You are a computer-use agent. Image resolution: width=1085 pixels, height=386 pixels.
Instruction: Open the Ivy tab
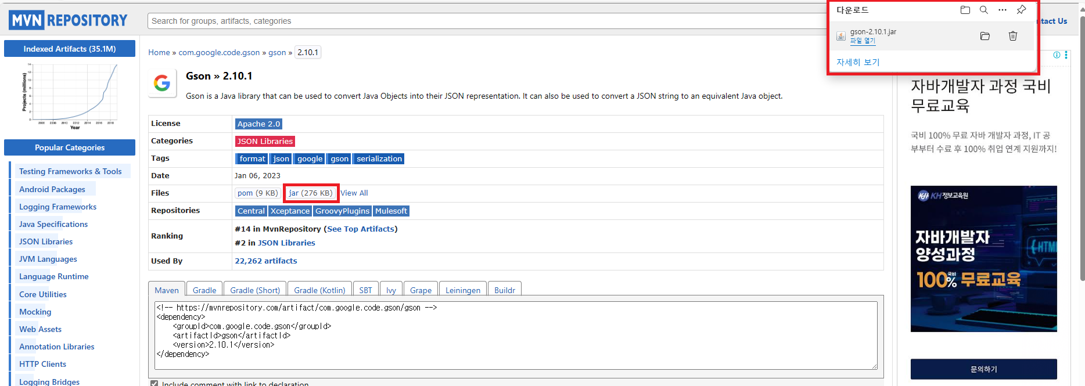[x=391, y=290]
